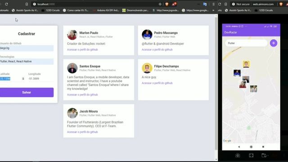Open 123D Circuits bookmark in localhost window

[x=51, y=10]
